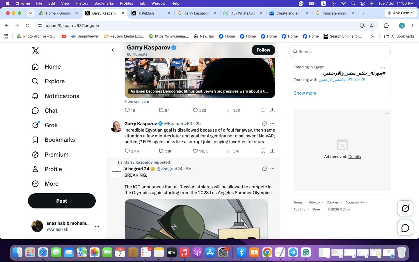View analytics of the post with 3M views

coord(233,151)
